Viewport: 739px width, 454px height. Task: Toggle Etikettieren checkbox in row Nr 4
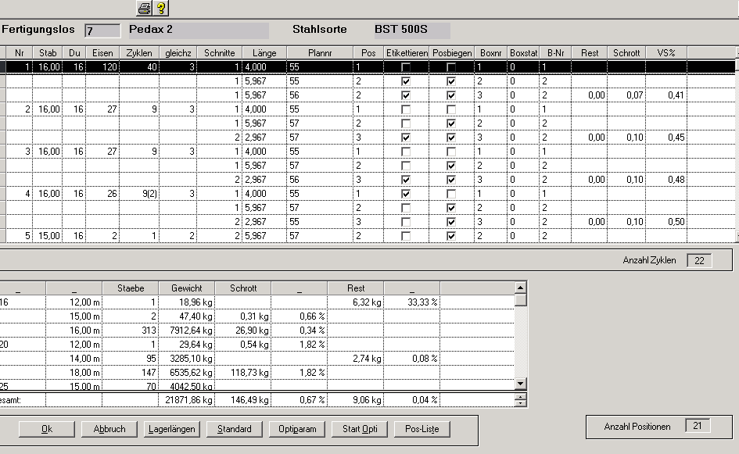[405, 194]
